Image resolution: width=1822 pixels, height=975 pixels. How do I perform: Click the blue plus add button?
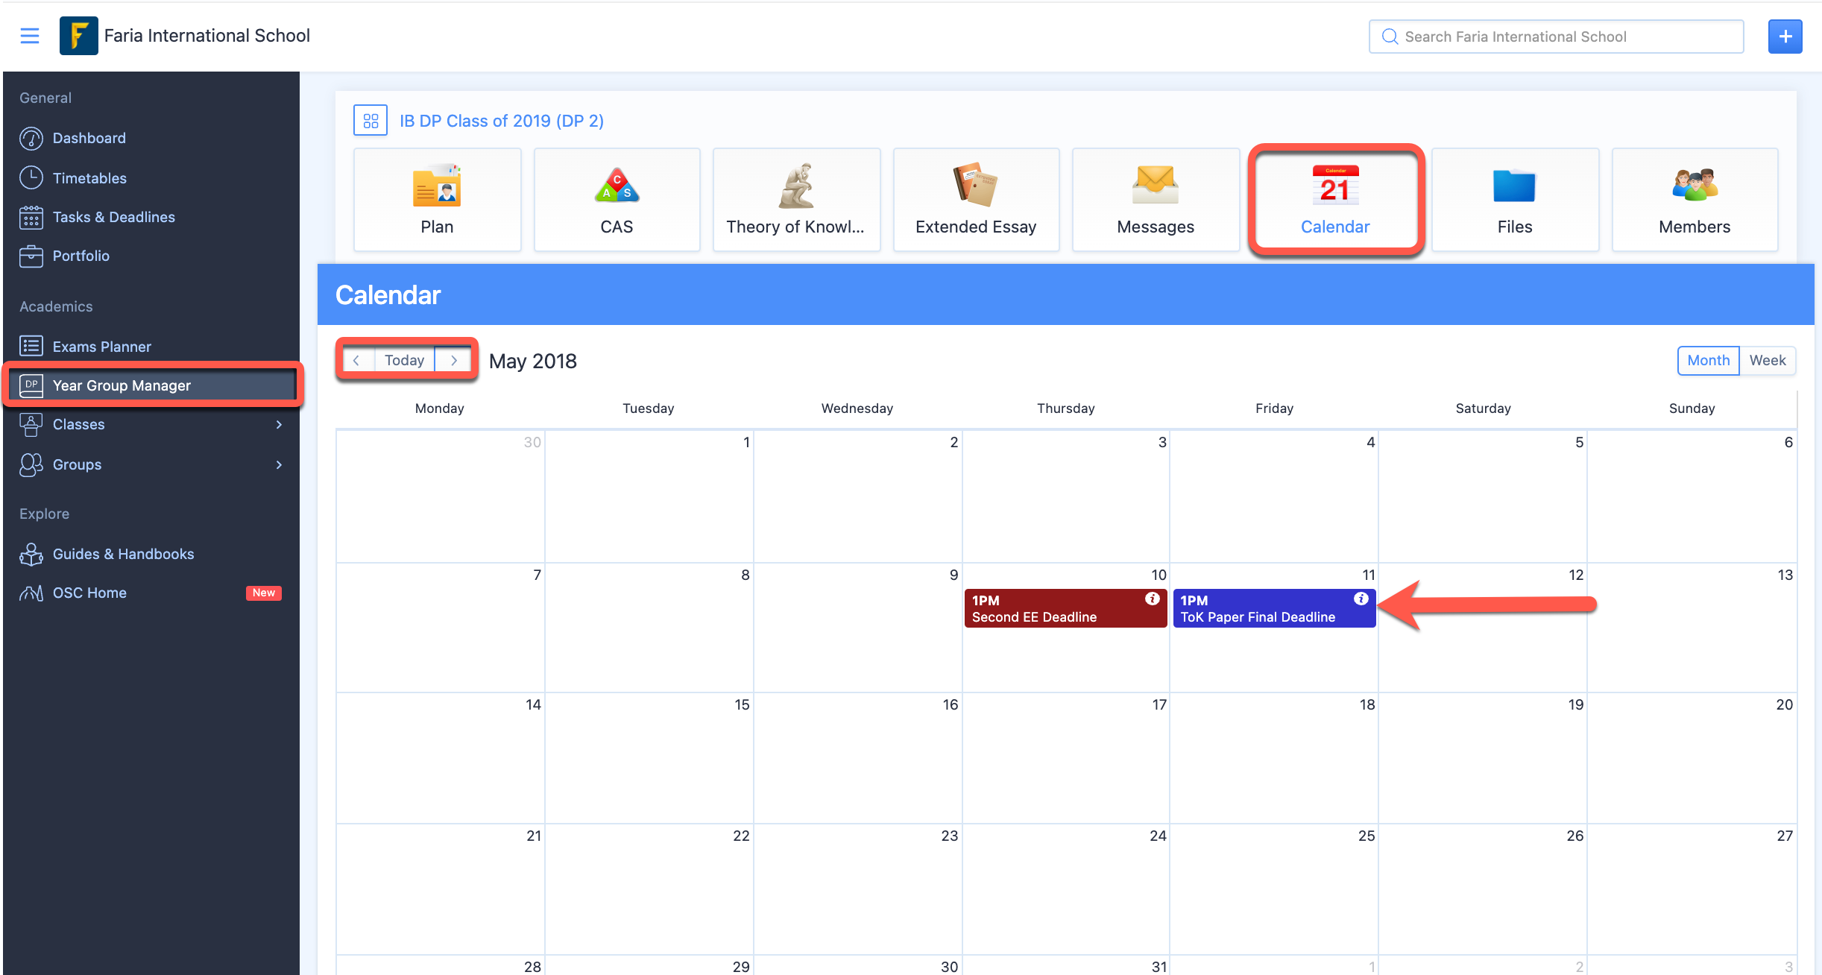(1785, 37)
